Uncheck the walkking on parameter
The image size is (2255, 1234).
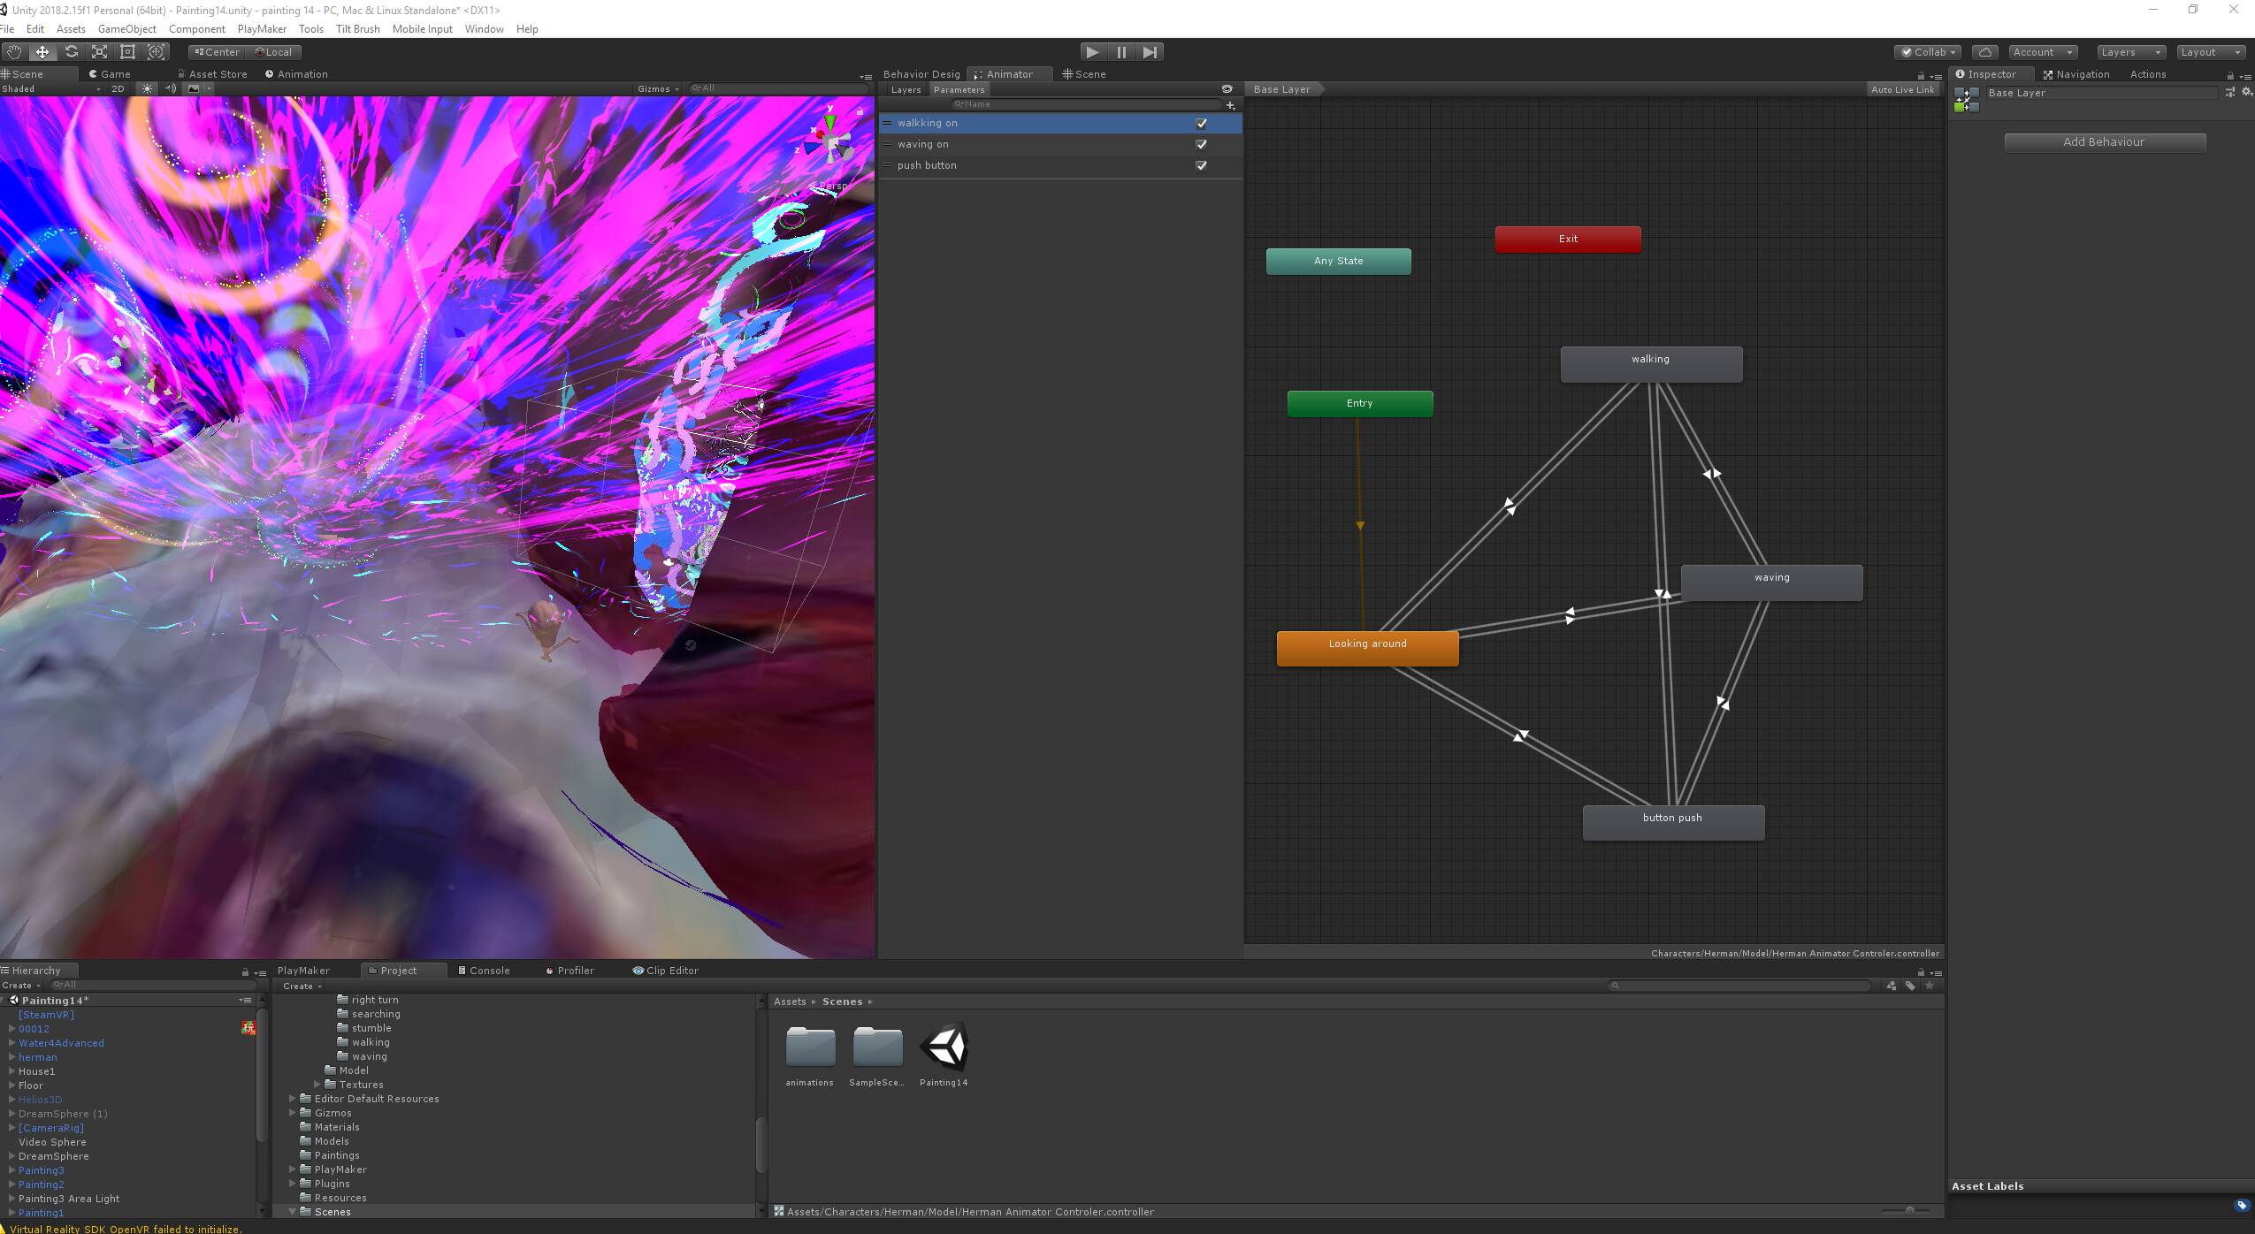(x=1201, y=124)
